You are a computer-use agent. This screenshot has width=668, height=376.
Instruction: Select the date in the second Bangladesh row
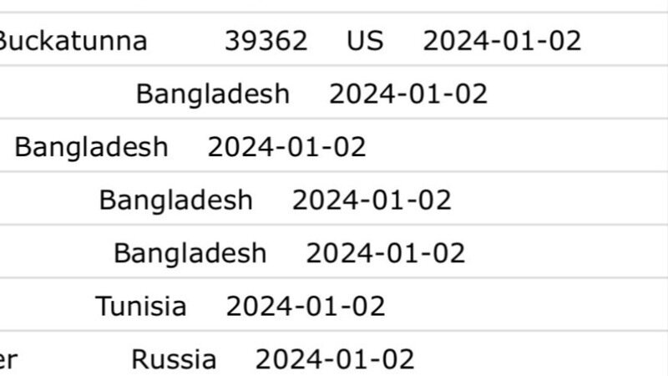click(x=286, y=147)
